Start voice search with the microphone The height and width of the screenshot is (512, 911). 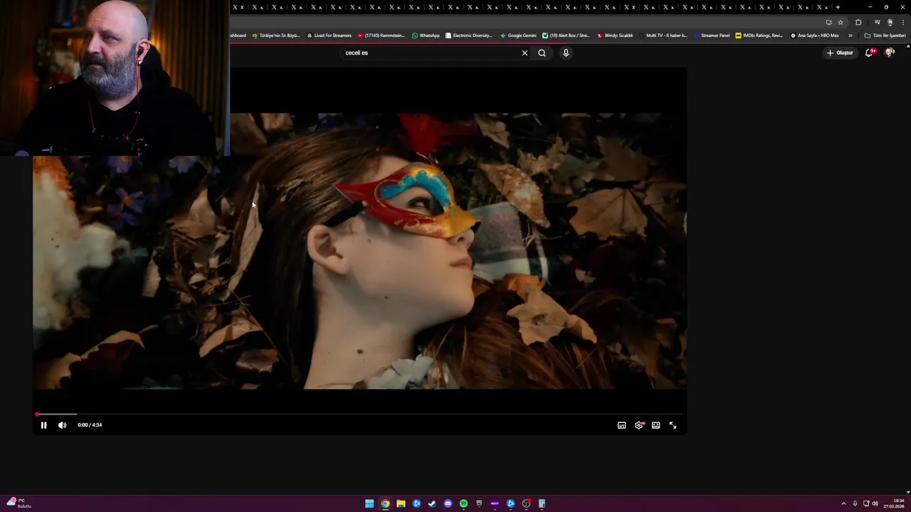[x=566, y=53]
